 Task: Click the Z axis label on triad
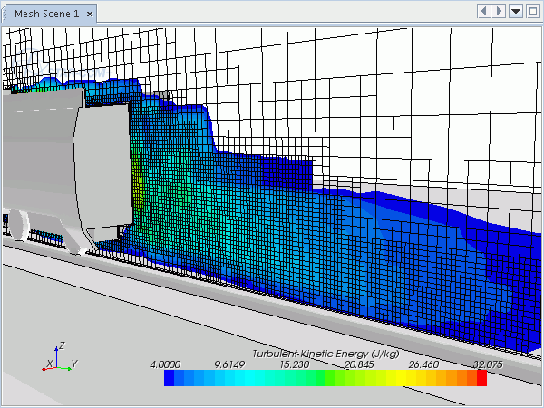pos(61,345)
